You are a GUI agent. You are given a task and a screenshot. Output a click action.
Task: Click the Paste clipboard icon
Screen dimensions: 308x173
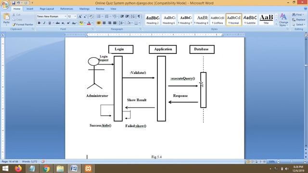[6, 17]
